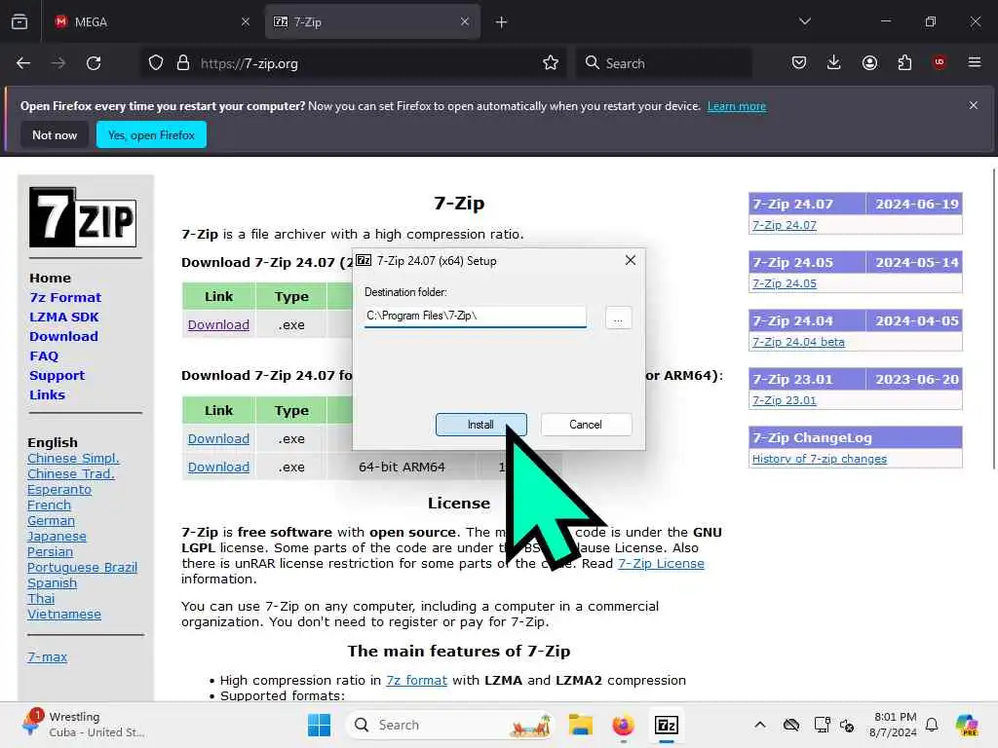Switch language to Vietnamese

[64, 615]
